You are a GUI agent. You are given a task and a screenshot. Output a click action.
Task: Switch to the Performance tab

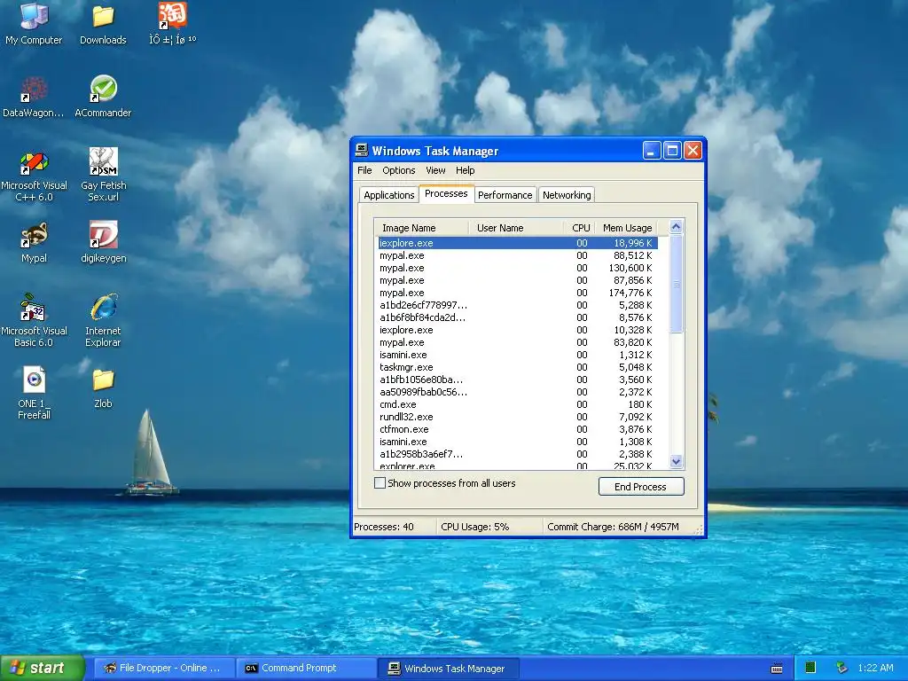coord(505,195)
